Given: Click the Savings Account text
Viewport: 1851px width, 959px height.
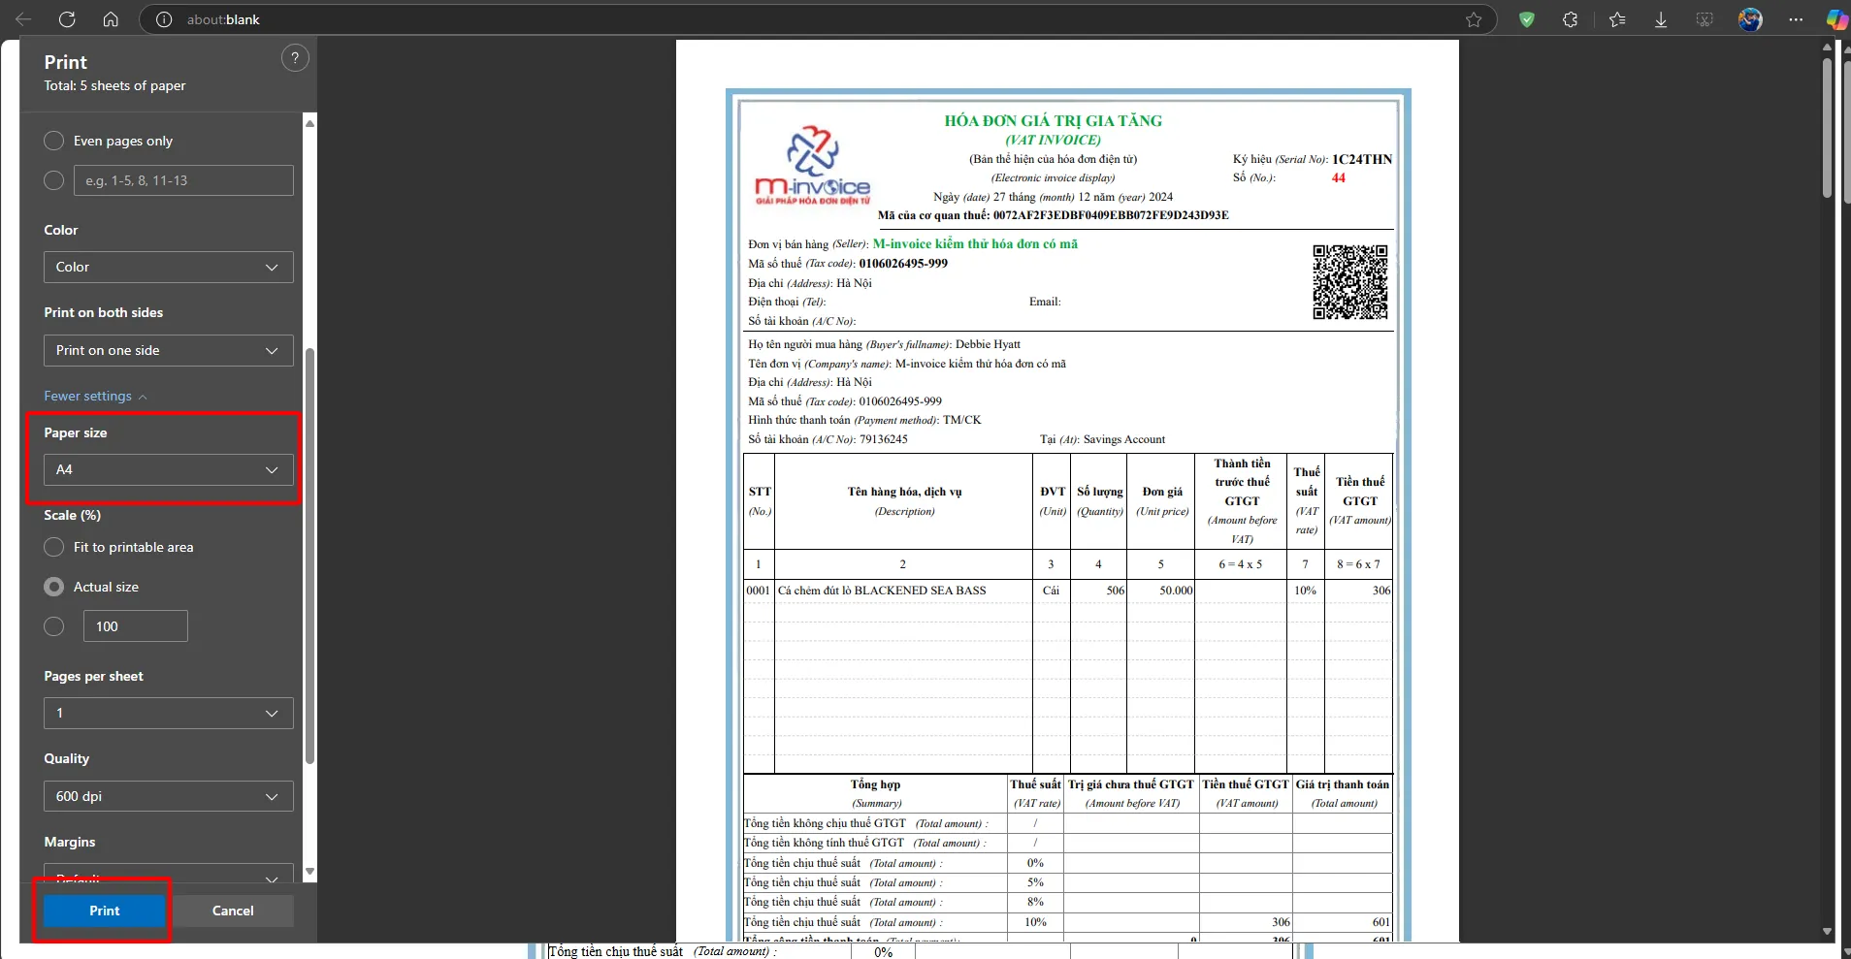Looking at the screenshot, I should click(1124, 439).
